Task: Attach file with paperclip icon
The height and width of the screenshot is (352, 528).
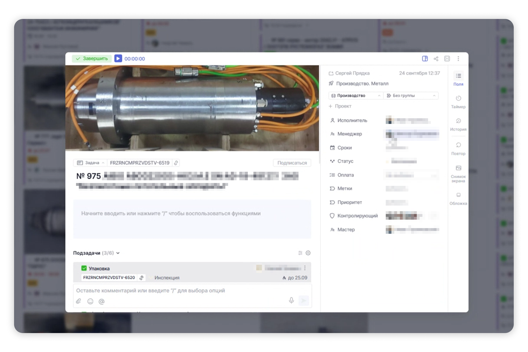Action: (78, 301)
